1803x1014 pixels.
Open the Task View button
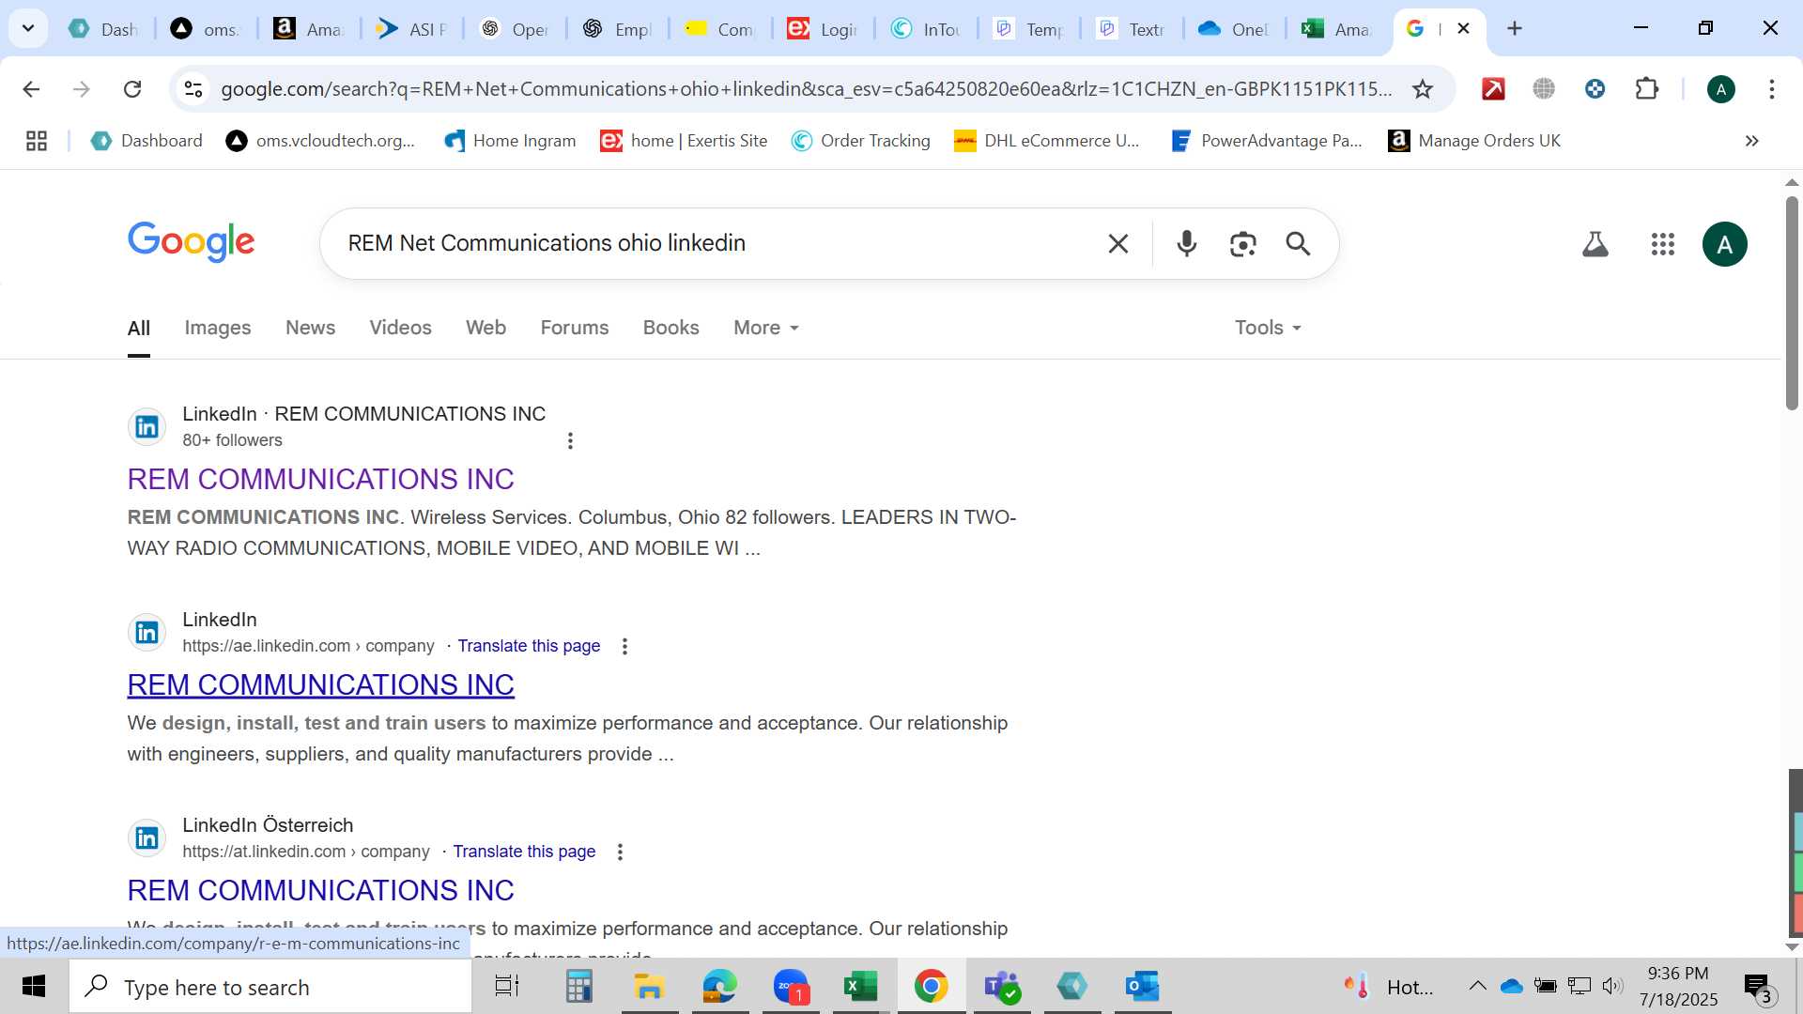pyautogui.click(x=507, y=987)
